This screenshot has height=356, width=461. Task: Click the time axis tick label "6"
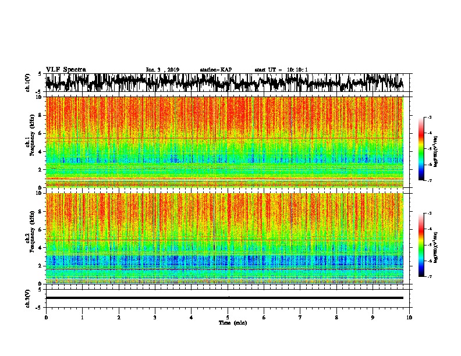(x=264, y=318)
